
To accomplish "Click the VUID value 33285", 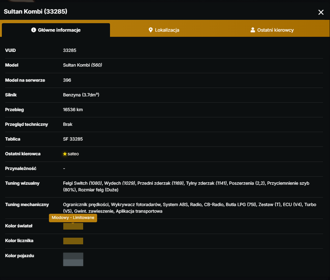I will pos(70,50).
